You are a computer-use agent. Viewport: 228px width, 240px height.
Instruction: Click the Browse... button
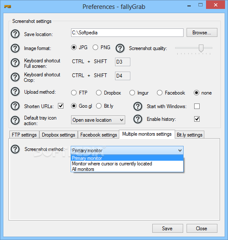[x=202, y=33]
